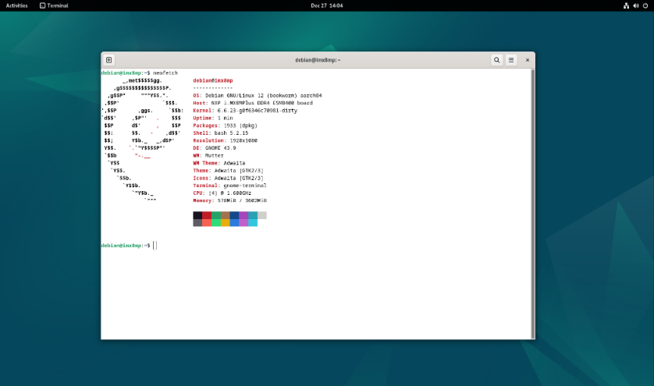Image resolution: width=654 pixels, height=386 pixels.
Task: Click the Host line NXP i.MX8MPlus
Action: point(253,103)
